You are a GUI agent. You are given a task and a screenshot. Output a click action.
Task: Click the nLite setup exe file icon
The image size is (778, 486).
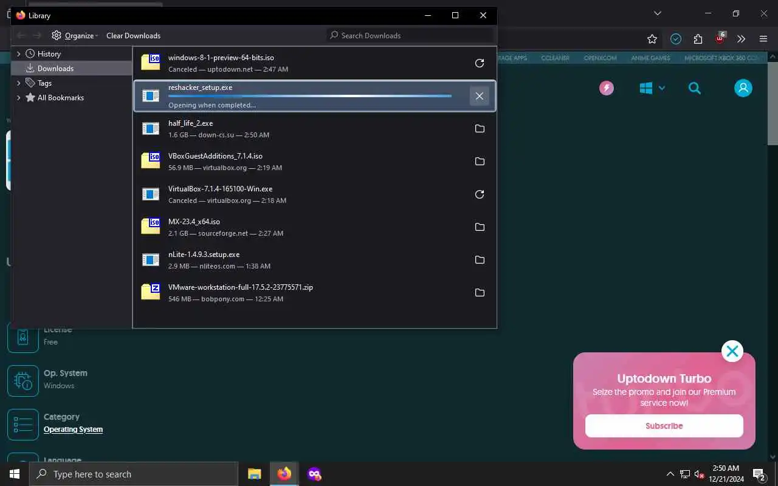(150, 260)
